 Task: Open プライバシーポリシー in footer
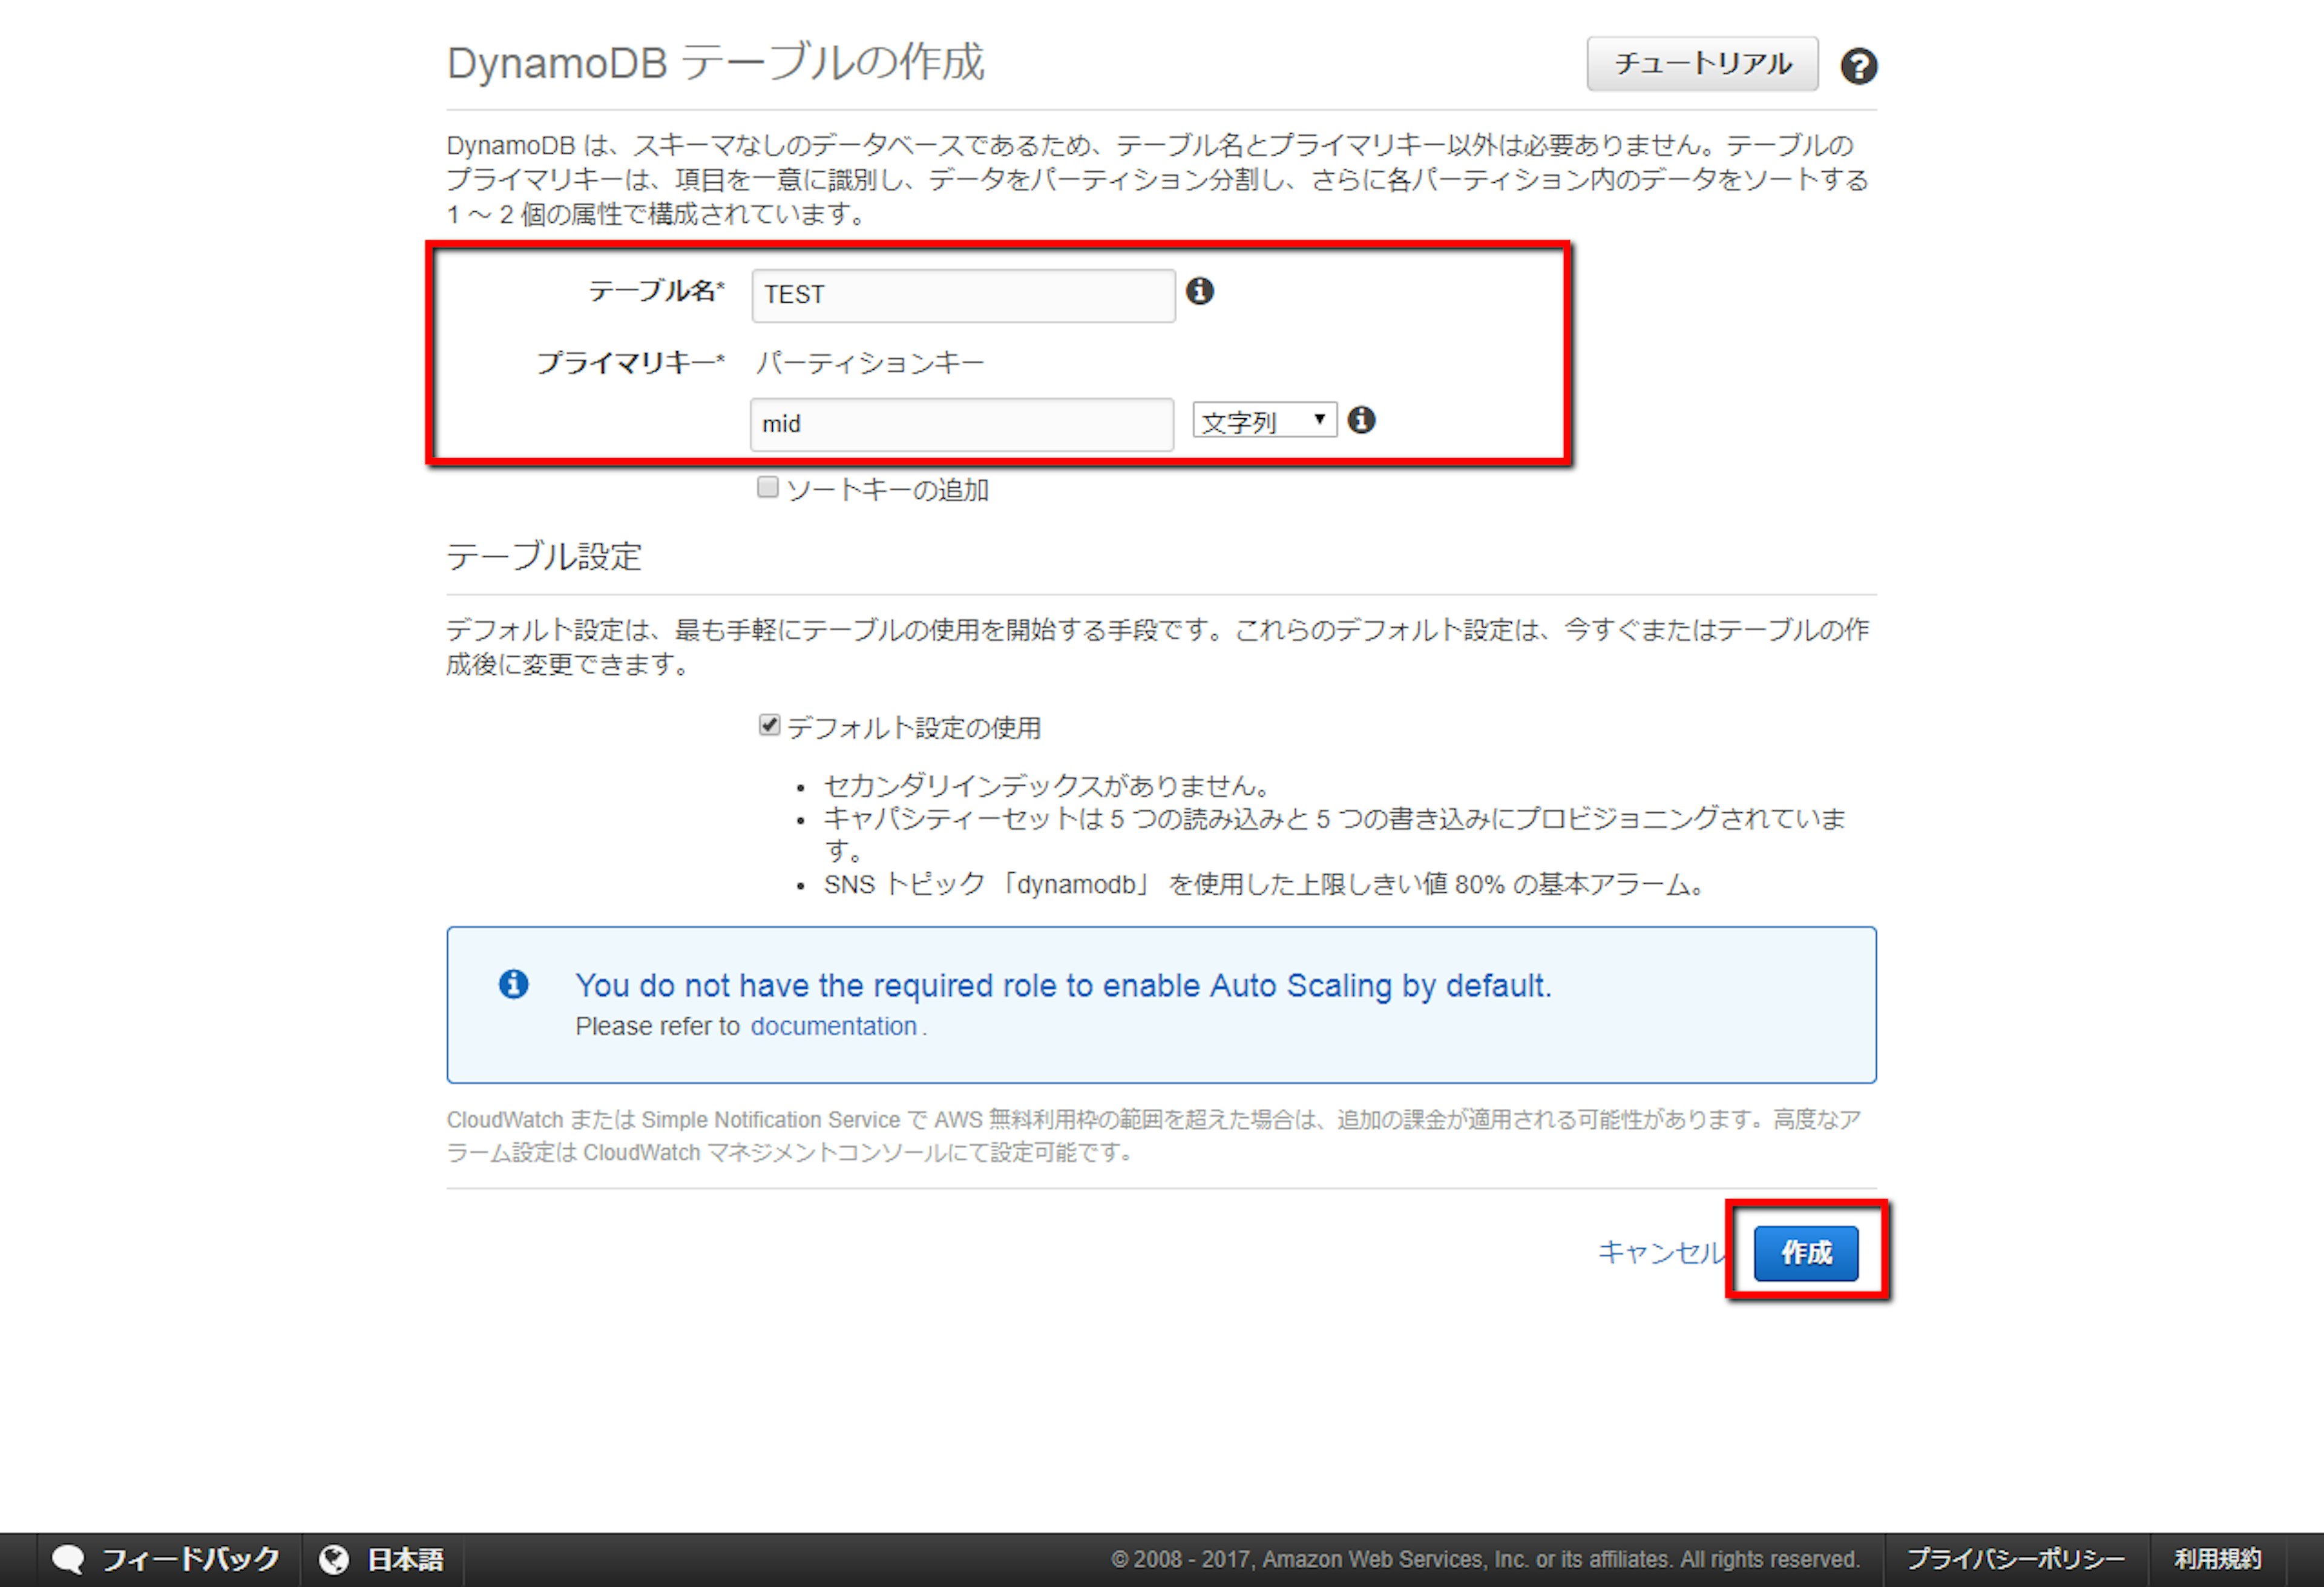[2015, 1558]
